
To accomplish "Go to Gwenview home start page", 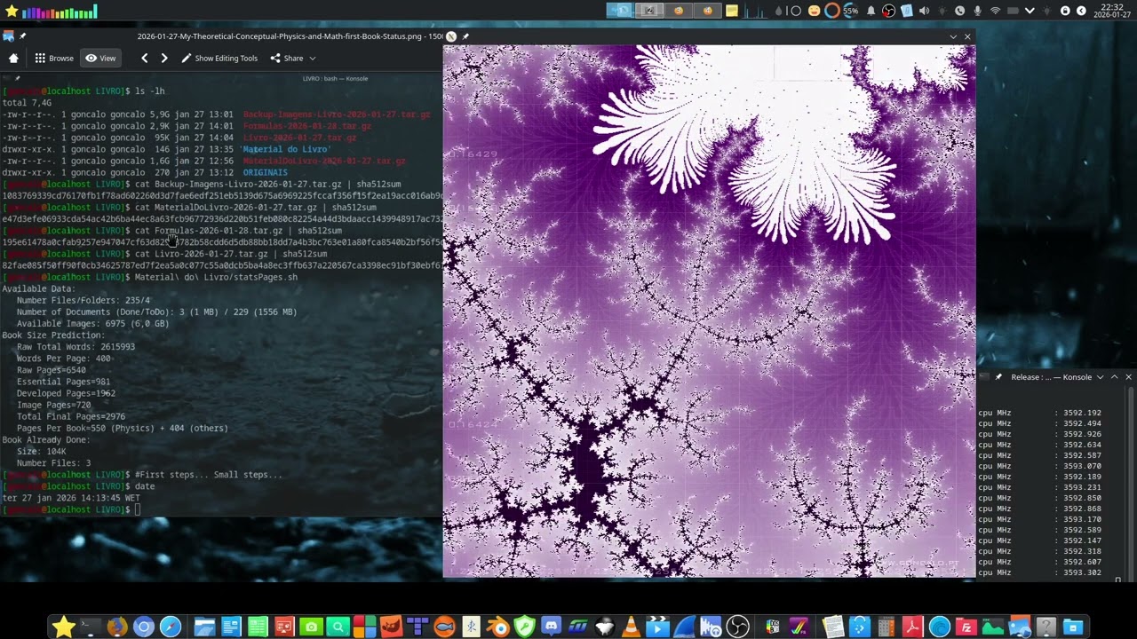I will [13, 59].
